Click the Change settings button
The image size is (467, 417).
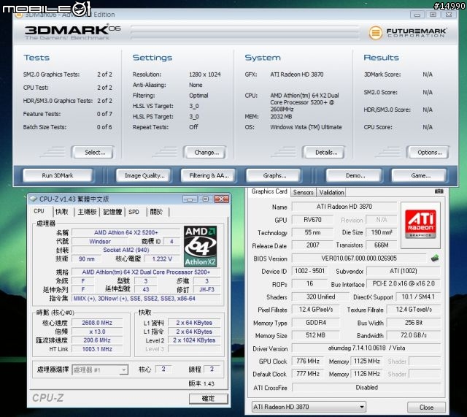tap(206, 153)
